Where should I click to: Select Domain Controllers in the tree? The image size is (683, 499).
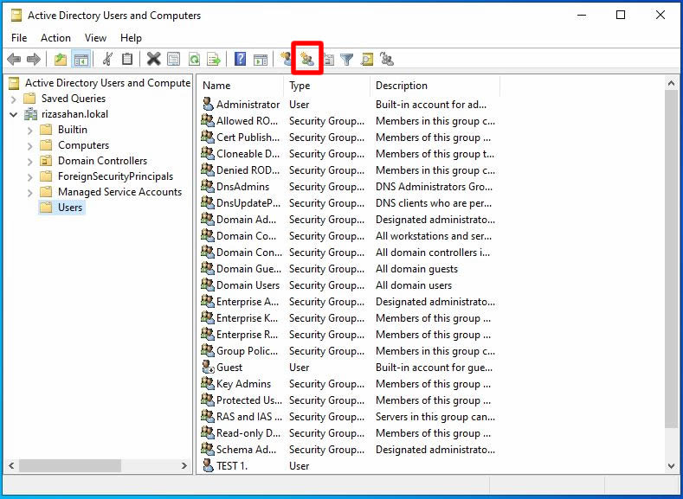click(x=102, y=162)
